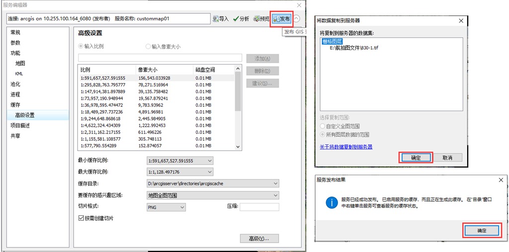Expand the 缓存目录 dropdown
Image resolution: width=509 pixels, height=252 pixels.
pyautogui.click(x=275, y=184)
